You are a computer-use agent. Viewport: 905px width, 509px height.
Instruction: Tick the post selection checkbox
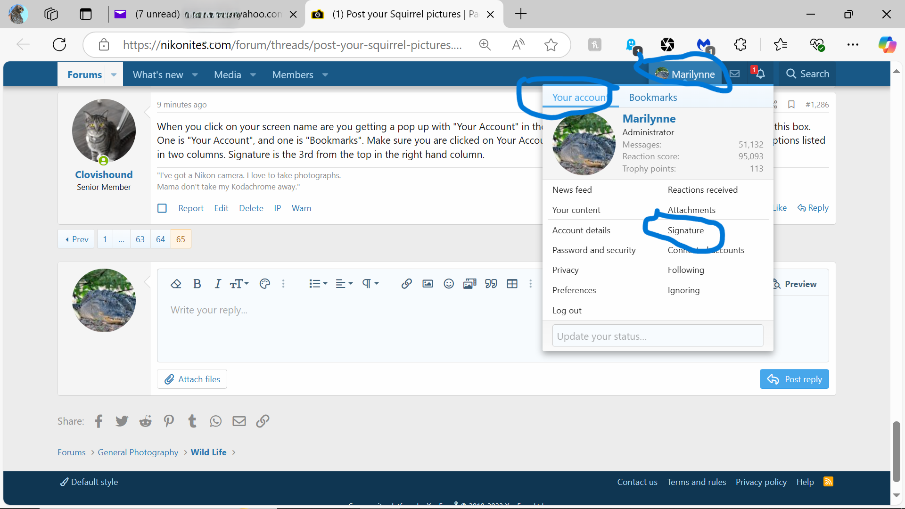pos(162,208)
